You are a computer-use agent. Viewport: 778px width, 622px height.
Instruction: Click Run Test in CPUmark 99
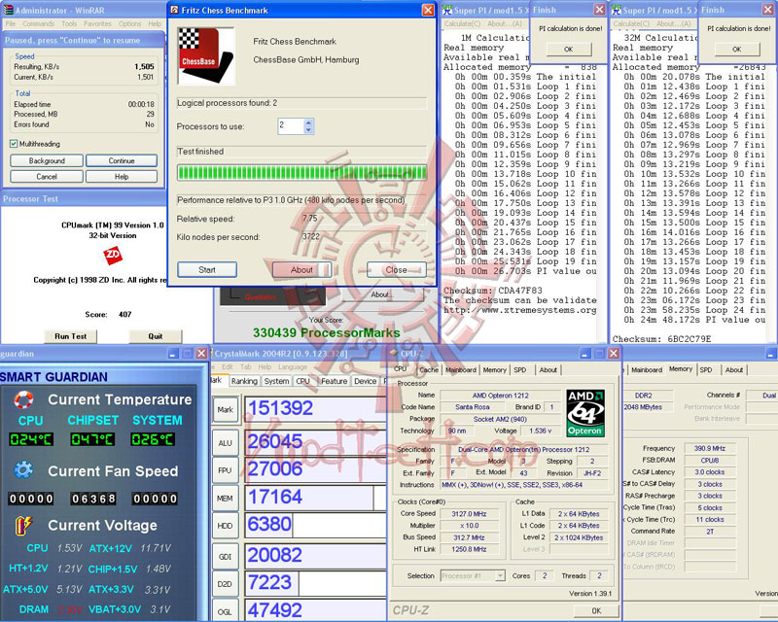(70, 336)
